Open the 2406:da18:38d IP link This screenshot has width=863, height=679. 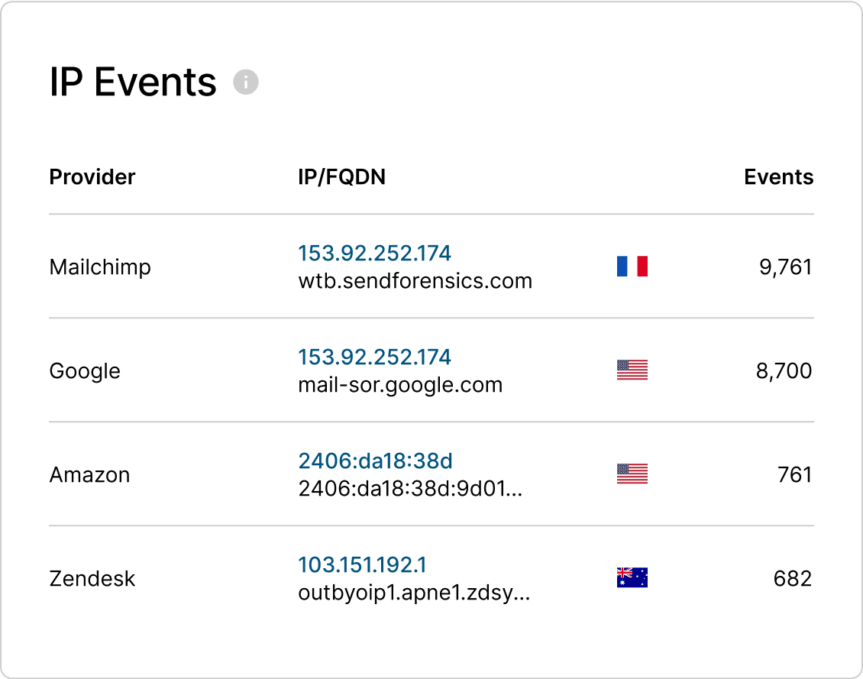click(x=375, y=461)
